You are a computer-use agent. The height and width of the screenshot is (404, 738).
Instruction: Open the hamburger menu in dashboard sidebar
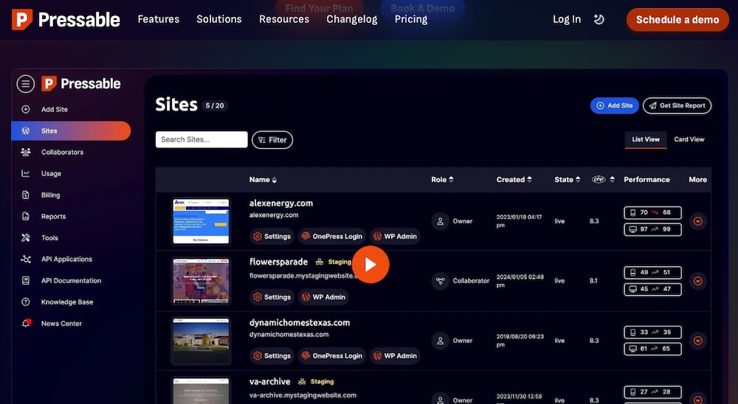(25, 84)
